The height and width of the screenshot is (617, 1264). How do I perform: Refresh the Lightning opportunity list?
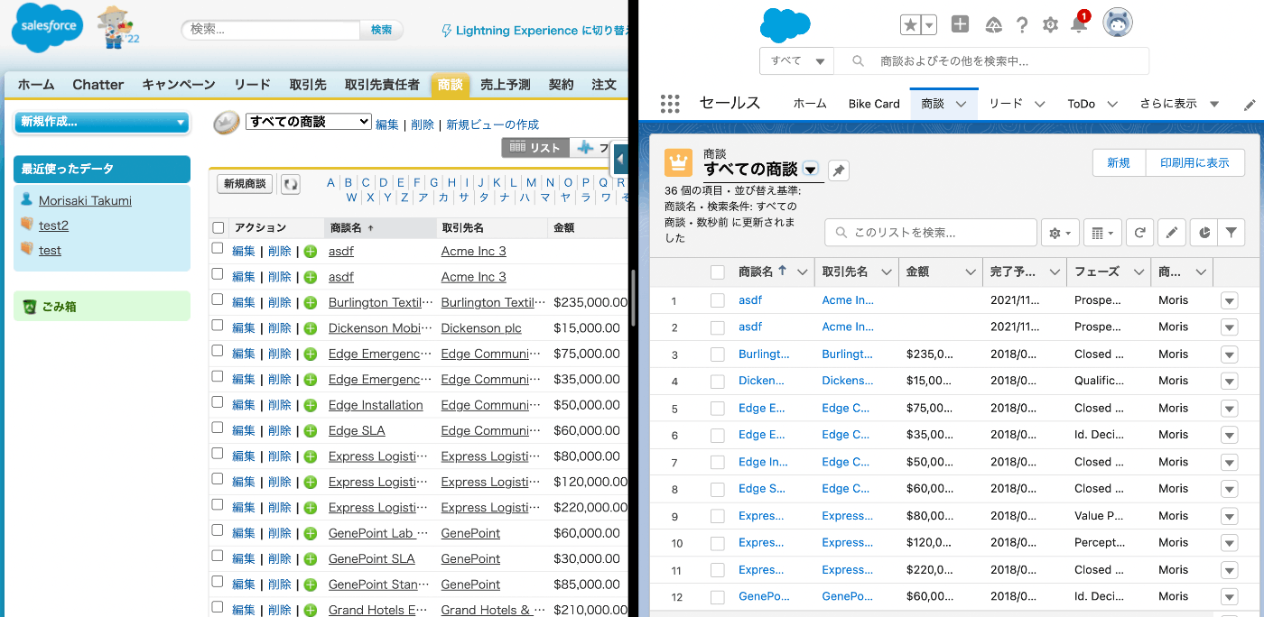pyautogui.click(x=1140, y=233)
